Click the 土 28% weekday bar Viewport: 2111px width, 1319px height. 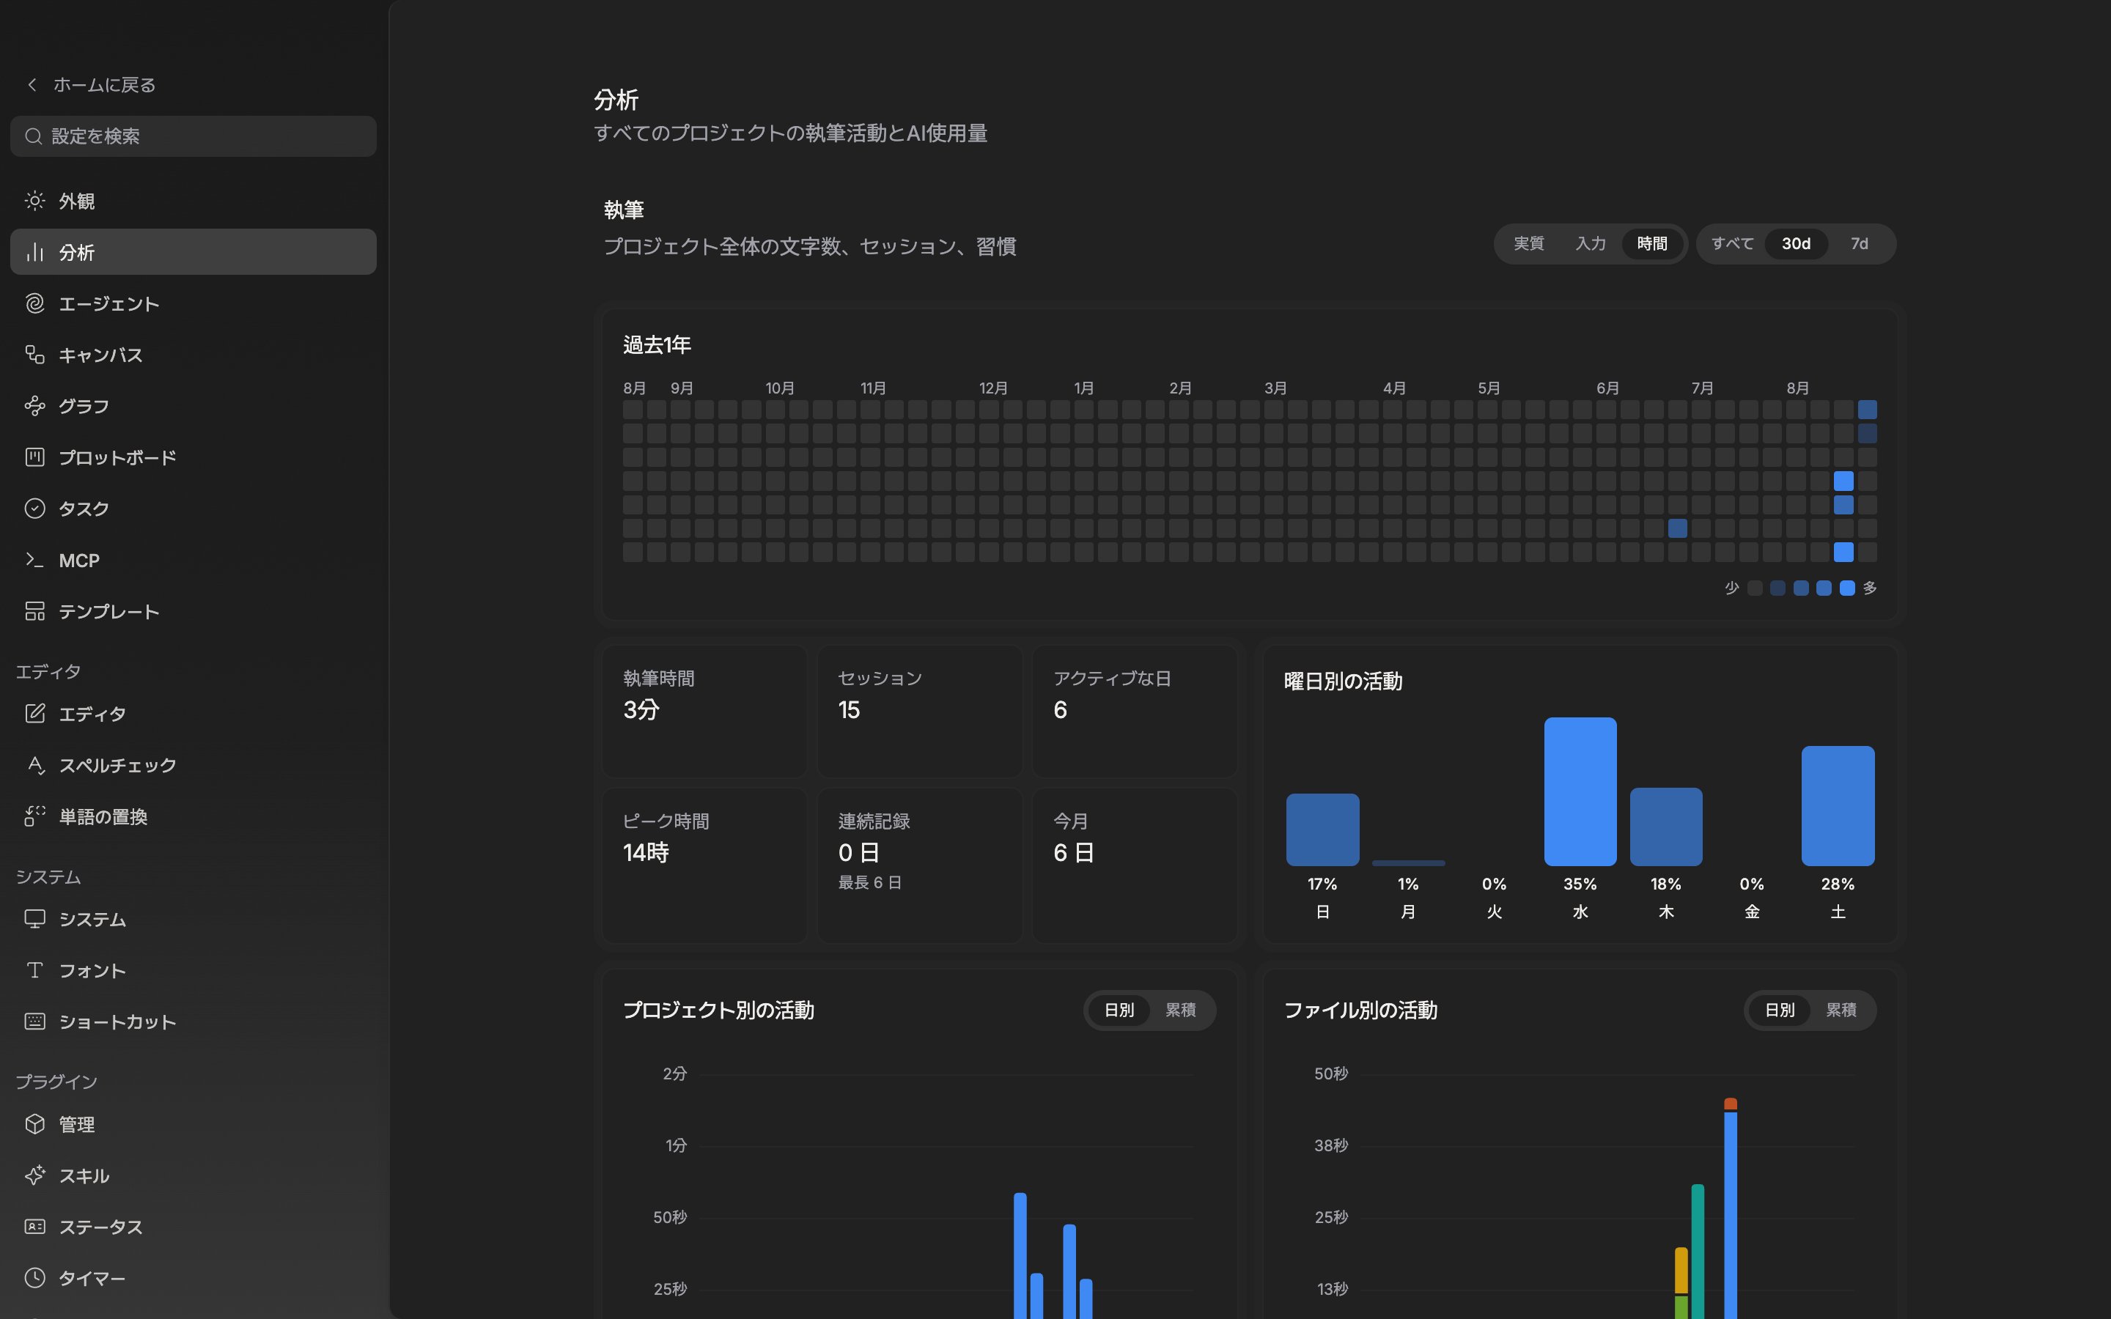click(x=1838, y=805)
